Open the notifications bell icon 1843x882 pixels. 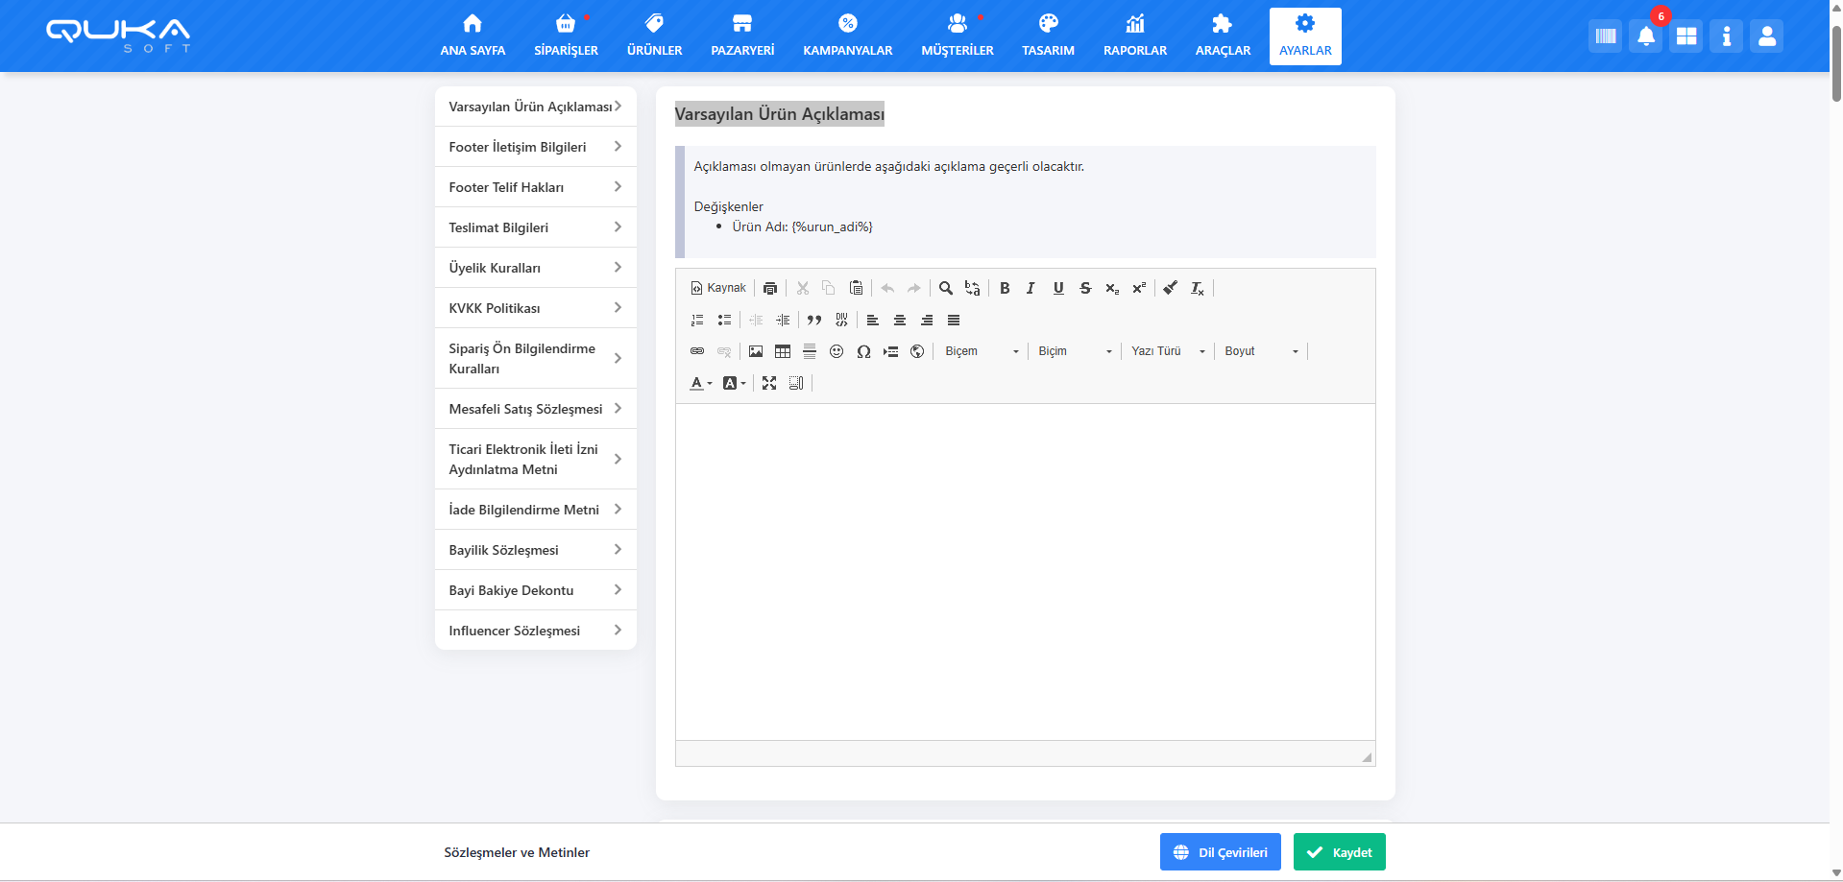(x=1645, y=36)
